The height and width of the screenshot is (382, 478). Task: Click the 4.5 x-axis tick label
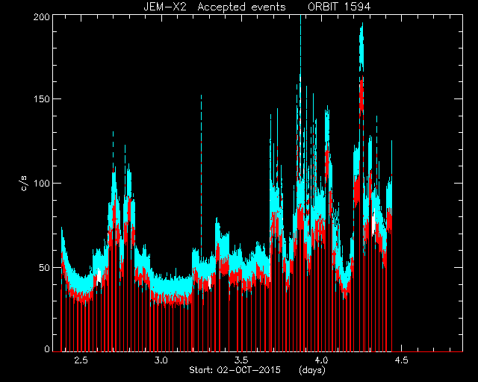(401, 360)
